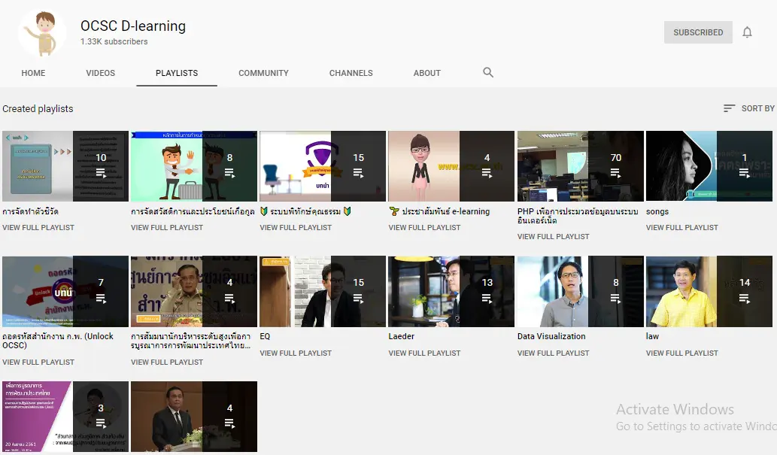The height and width of the screenshot is (455, 777).
Task: Open the Community tab
Action: 263,73
